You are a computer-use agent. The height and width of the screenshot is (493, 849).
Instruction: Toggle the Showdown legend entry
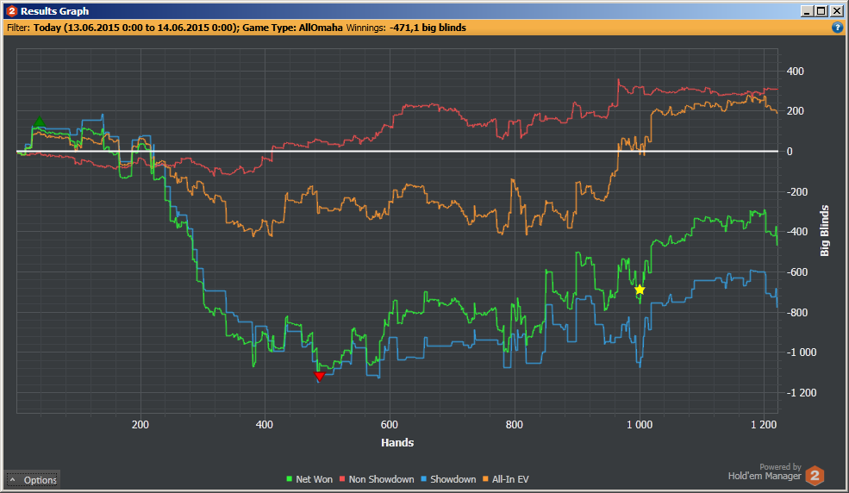pos(448,479)
